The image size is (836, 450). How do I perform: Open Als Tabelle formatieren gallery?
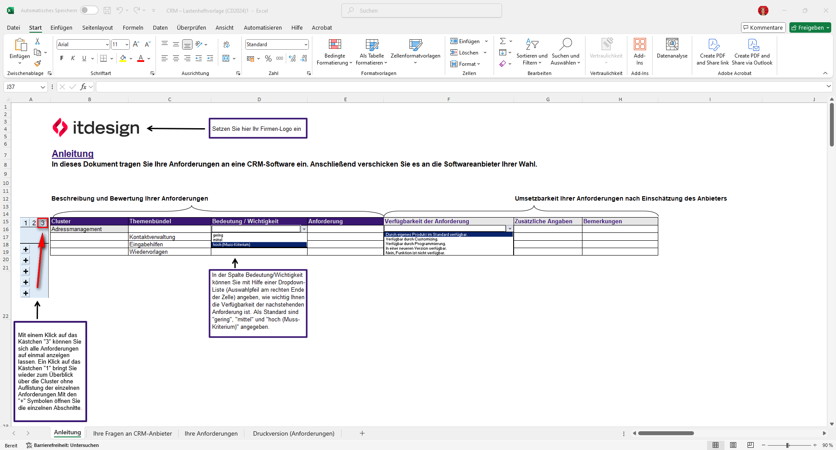tap(372, 52)
